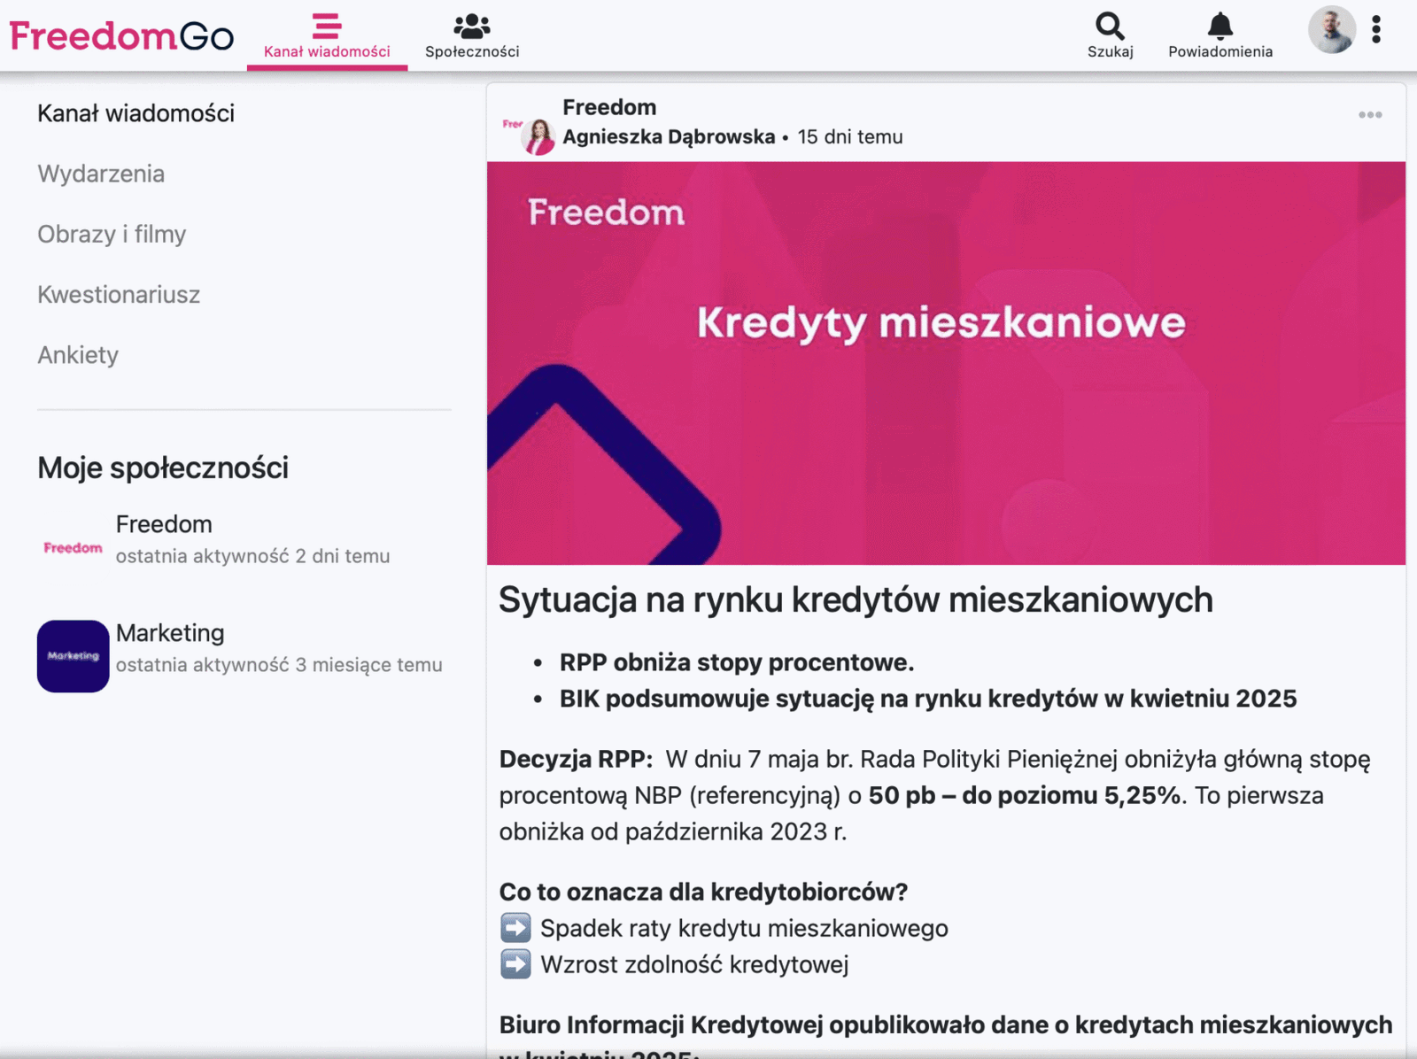Click the Kredyty mieszkaniowe banner image
Screen dimensions: 1417x1059
[946, 363]
